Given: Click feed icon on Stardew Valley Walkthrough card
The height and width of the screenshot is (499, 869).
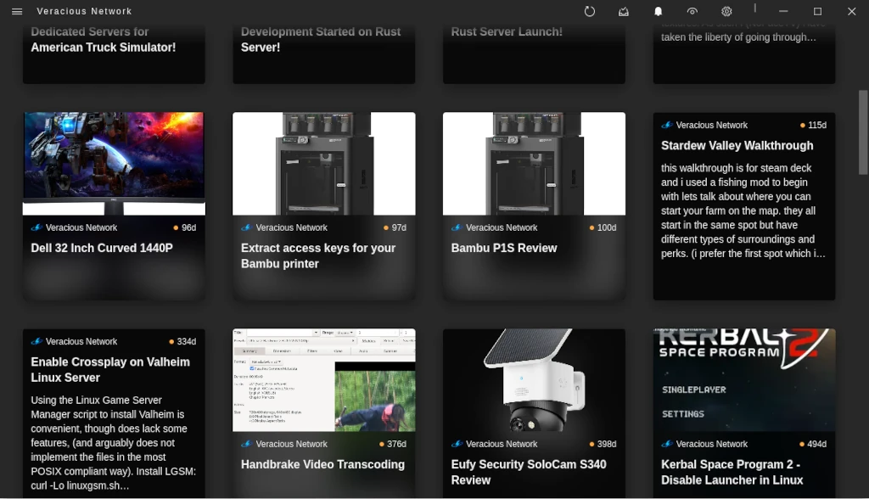Looking at the screenshot, I should (667, 126).
